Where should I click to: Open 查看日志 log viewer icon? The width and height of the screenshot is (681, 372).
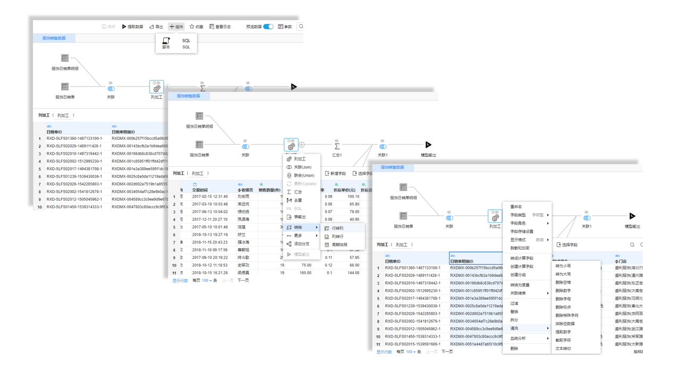212,27
